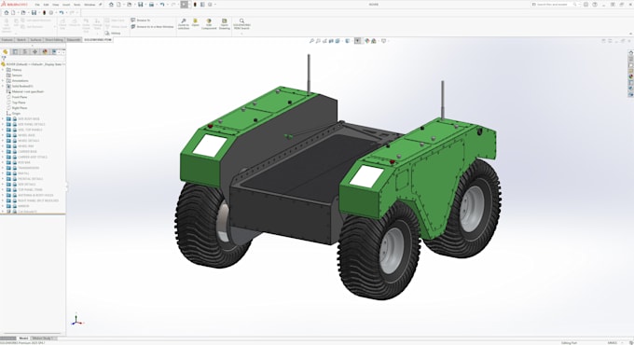This screenshot has width=634, height=345.
Task: Open the Edit menu
Action: tap(46, 5)
